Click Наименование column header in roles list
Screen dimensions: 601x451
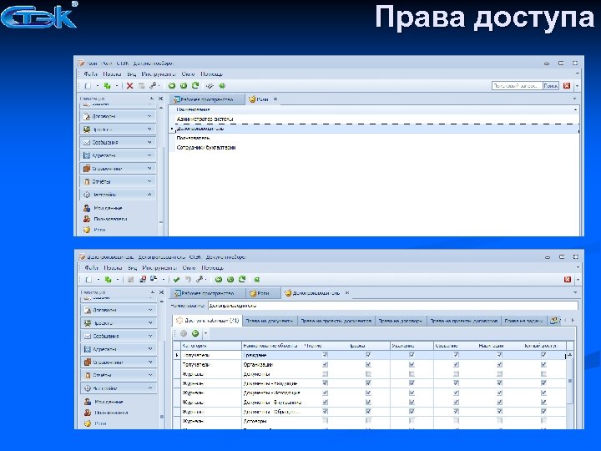(375, 109)
